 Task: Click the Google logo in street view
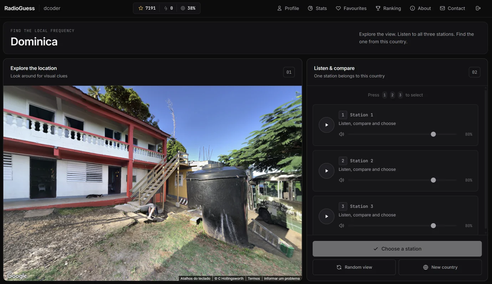click(x=17, y=276)
